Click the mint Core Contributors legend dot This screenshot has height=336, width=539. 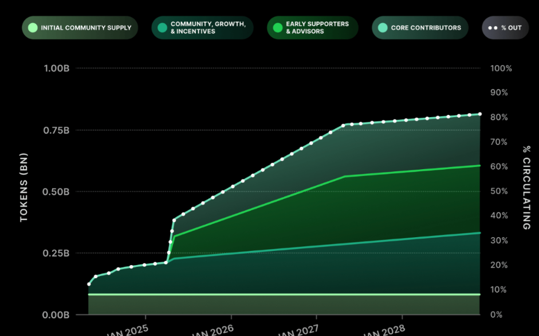[383, 28]
